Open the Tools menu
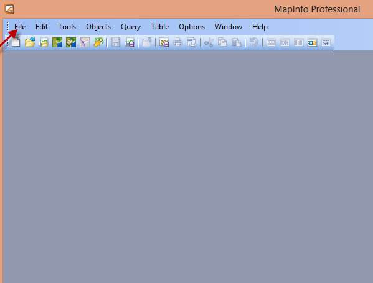 coord(67,27)
